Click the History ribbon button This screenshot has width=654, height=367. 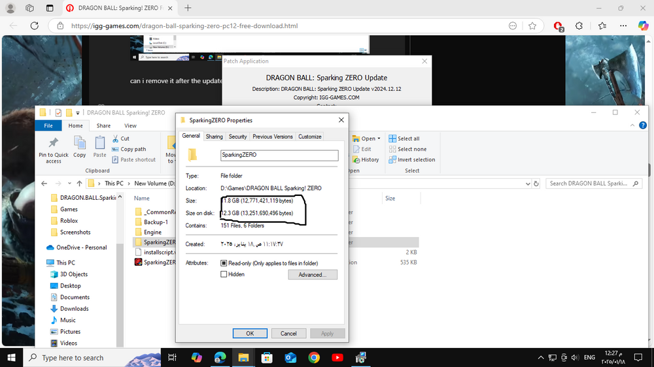pyautogui.click(x=366, y=159)
